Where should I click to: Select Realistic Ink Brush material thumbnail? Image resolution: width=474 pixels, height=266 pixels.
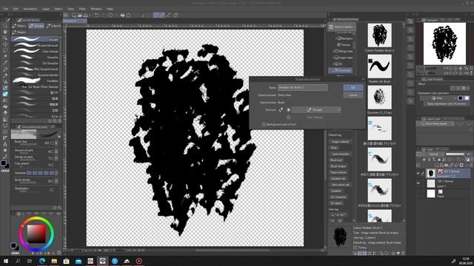379,66
